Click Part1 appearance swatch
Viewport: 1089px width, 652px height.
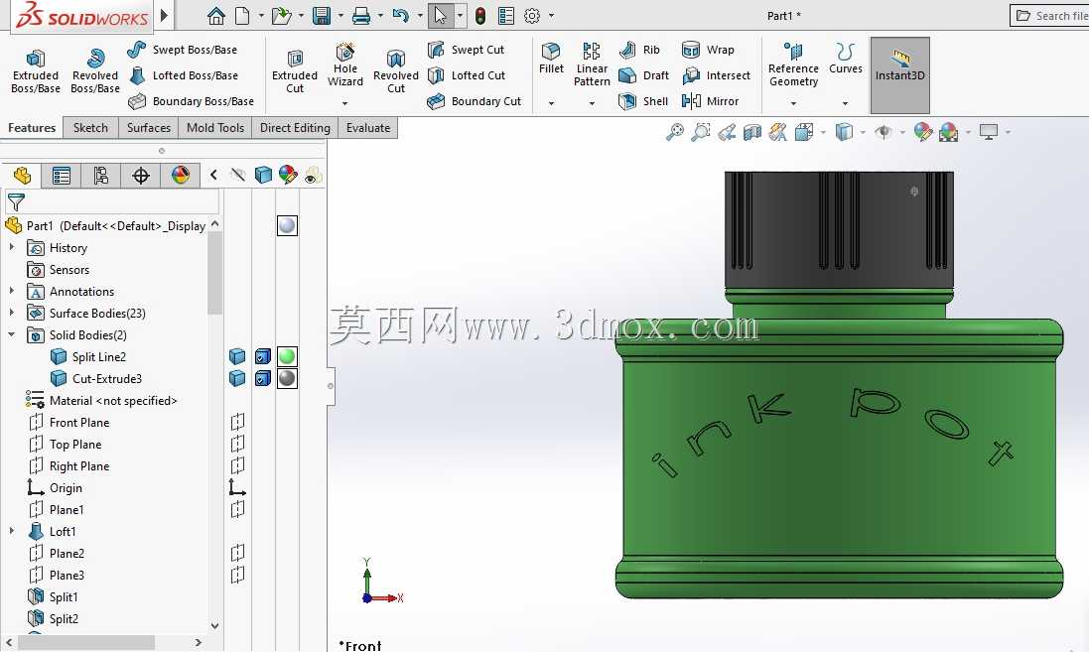coord(287,225)
